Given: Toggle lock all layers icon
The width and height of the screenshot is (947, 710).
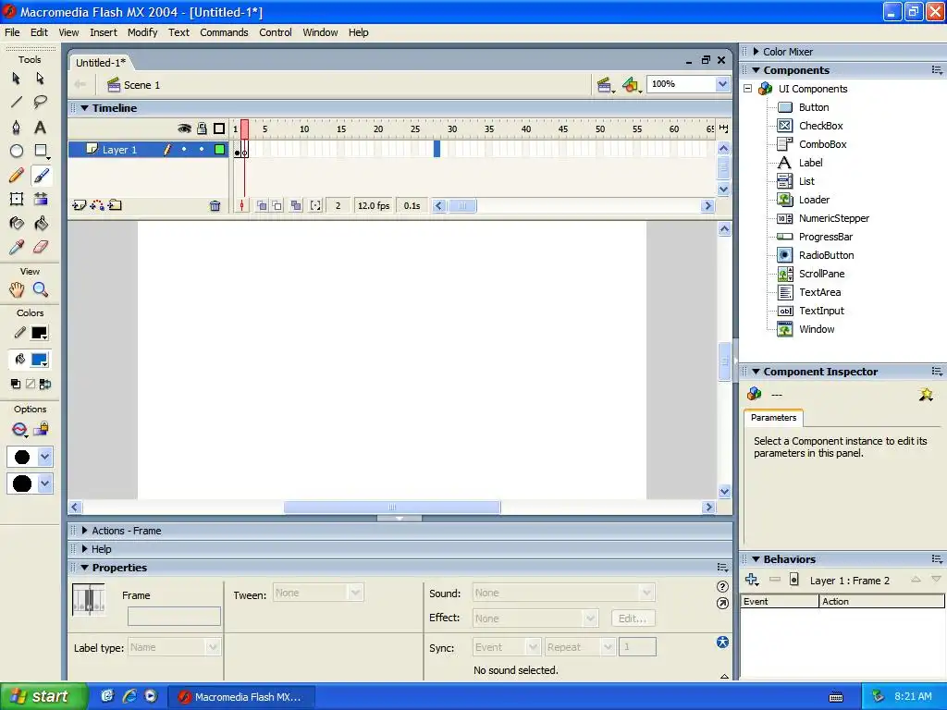Looking at the screenshot, I should (203, 129).
